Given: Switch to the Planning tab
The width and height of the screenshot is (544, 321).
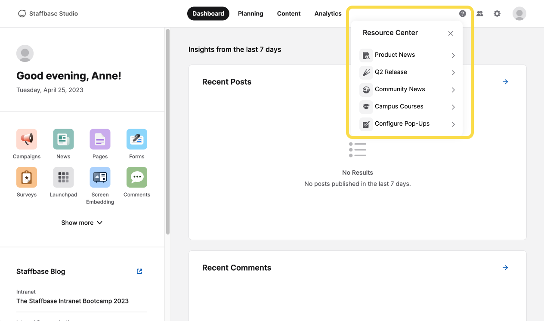Looking at the screenshot, I should click(x=250, y=13).
